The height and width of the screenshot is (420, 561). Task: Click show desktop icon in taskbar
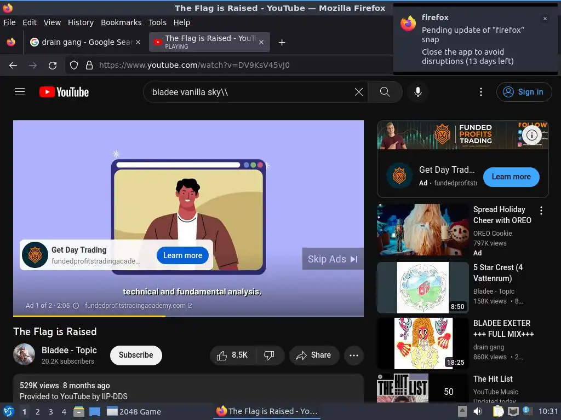click(x=95, y=412)
